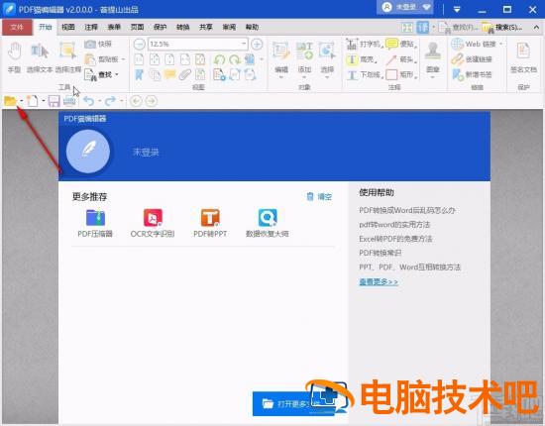Expand the Clipboard (剪贴板) dropdown
Image resolution: width=545 pixels, height=426 pixels.
(123, 59)
